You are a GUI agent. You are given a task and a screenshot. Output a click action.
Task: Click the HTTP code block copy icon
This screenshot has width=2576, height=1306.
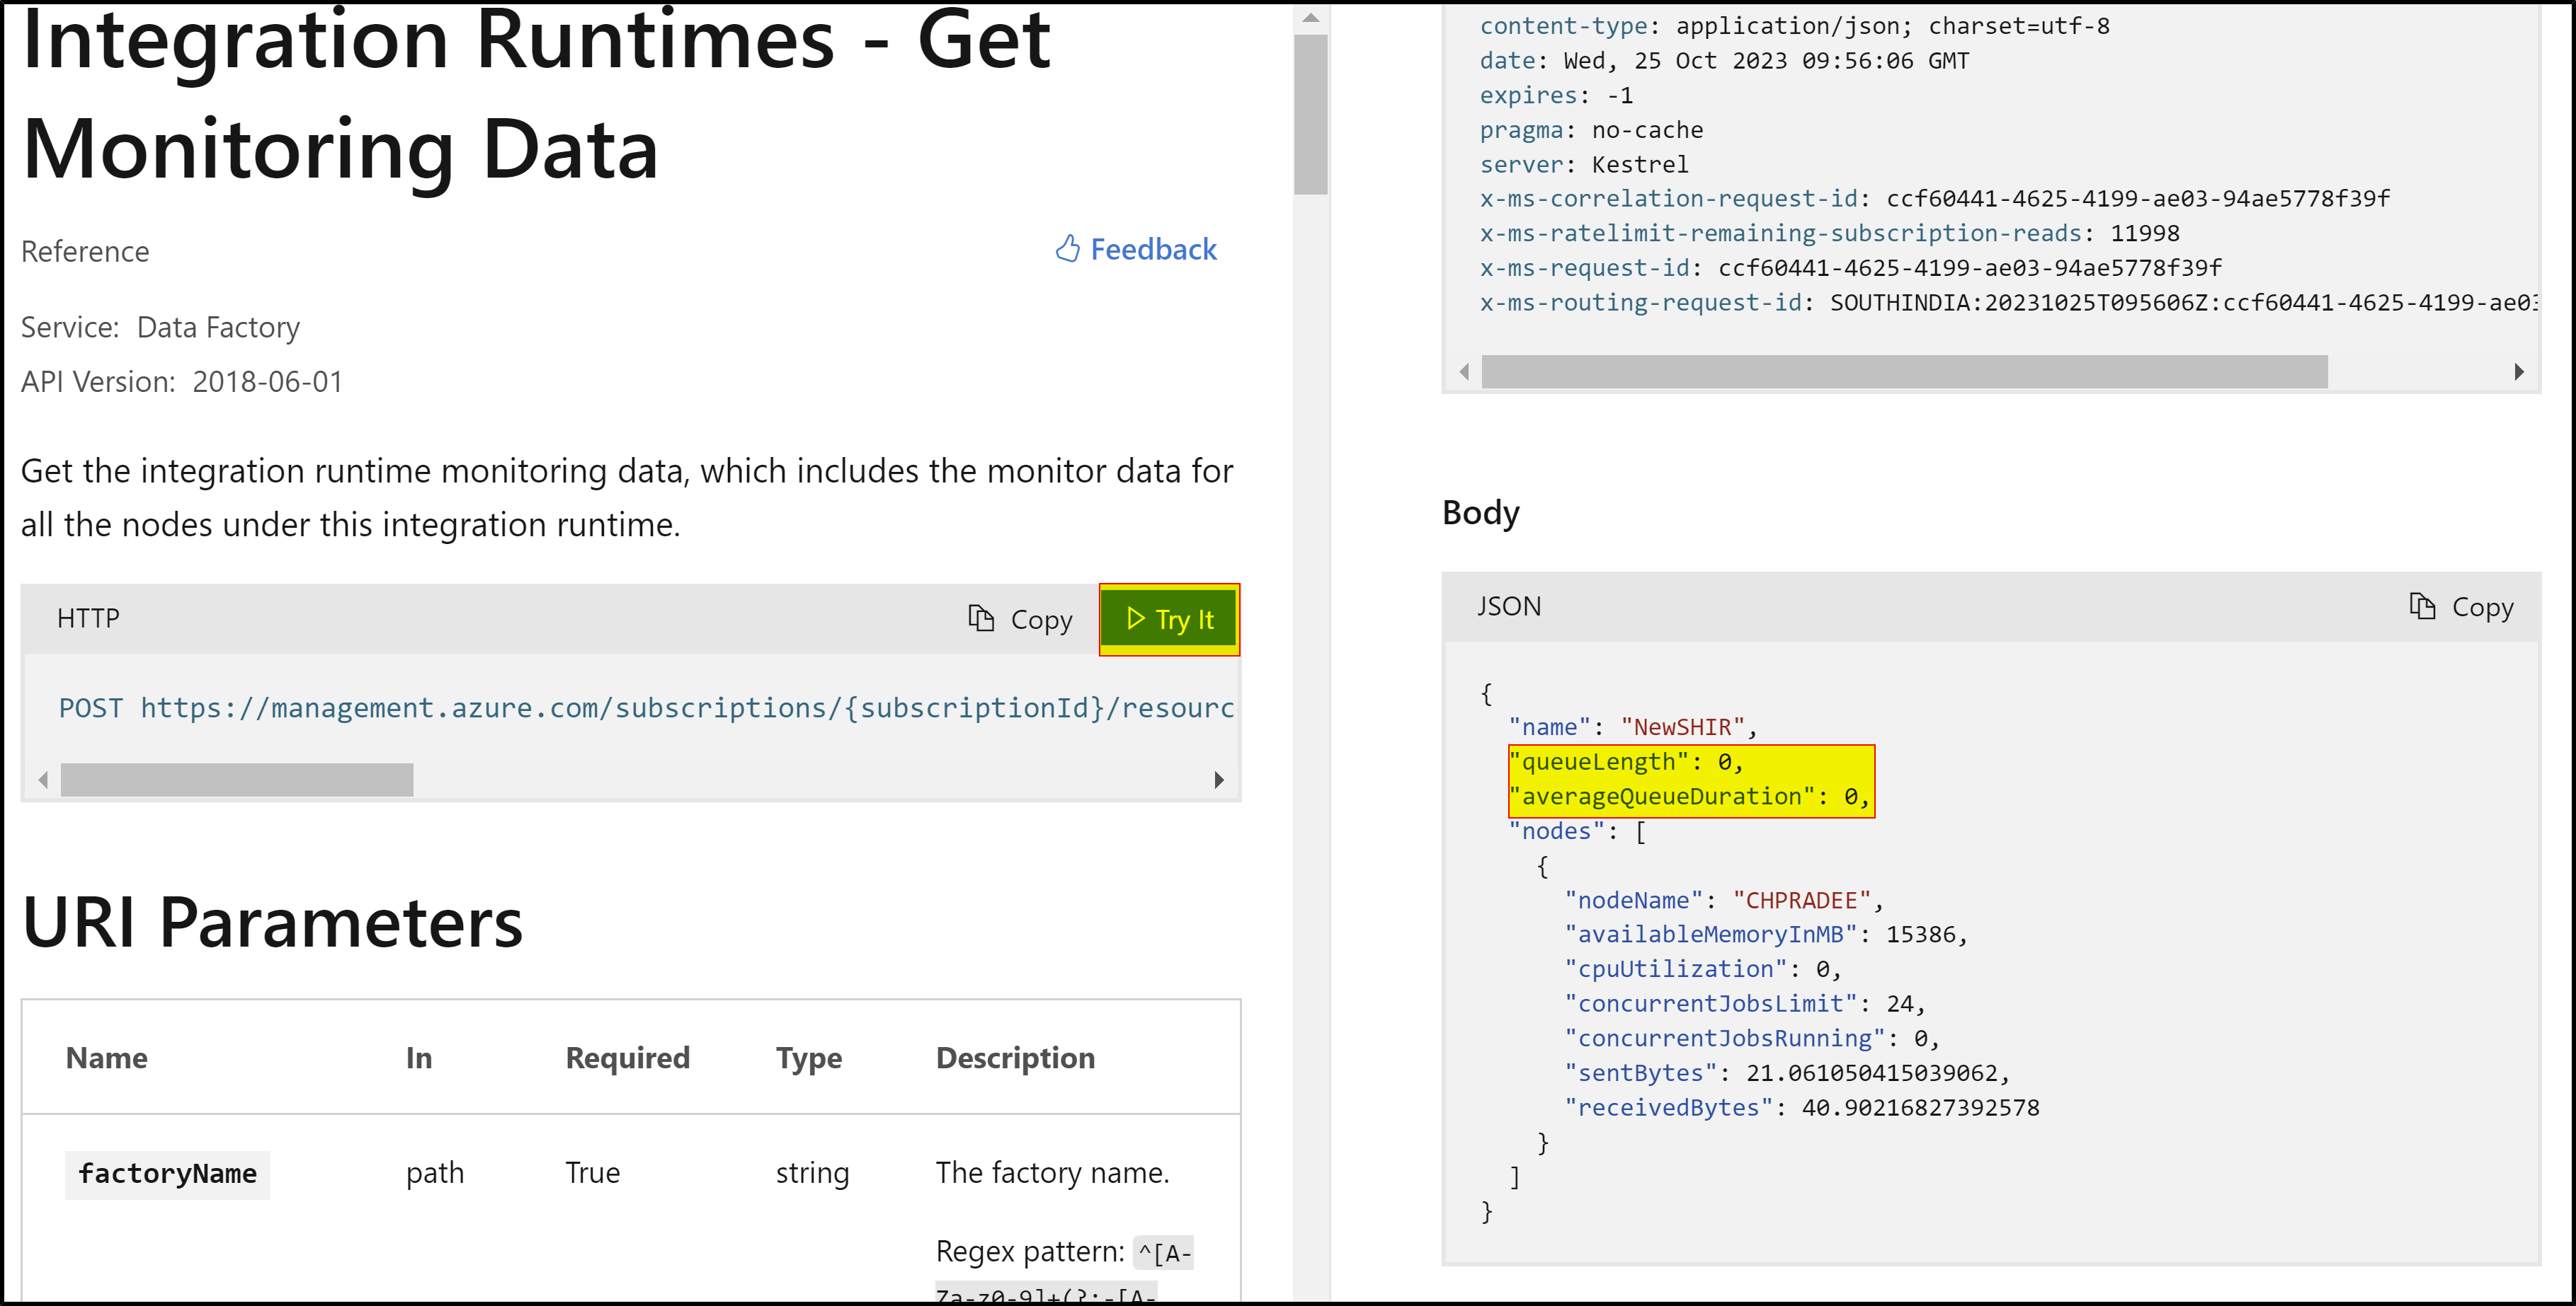click(x=981, y=618)
